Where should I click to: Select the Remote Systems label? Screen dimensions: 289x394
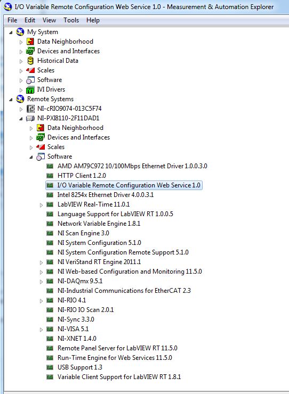[x=50, y=99]
